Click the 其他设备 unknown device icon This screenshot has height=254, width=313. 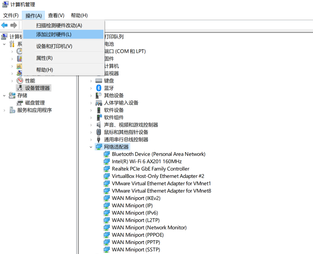99,95
